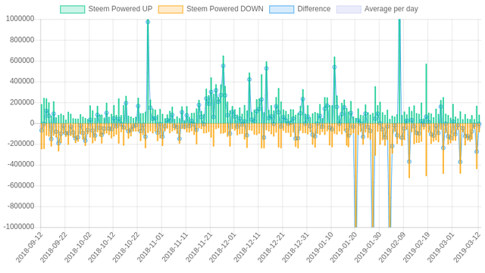Toggle the Difference legend label
This screenshot has width=485, height=273.
point(314,9)
